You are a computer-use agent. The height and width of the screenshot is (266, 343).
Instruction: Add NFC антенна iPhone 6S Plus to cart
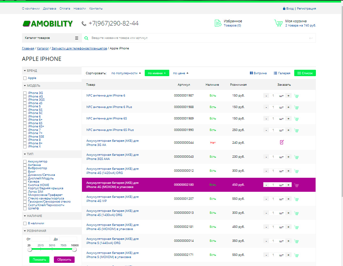point(296,130)
